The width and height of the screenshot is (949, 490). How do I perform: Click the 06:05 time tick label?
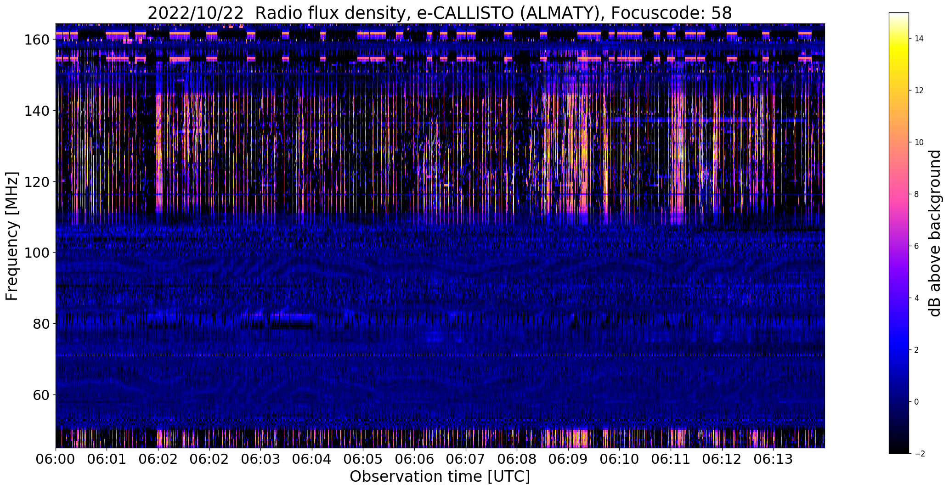(x=363, y=460)
